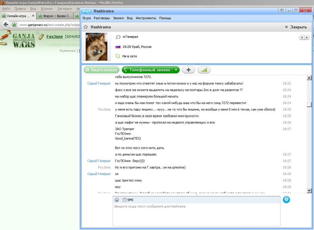Click the Firefox logo in the title bar
This screenshot has width=314, height=230.
3,3
